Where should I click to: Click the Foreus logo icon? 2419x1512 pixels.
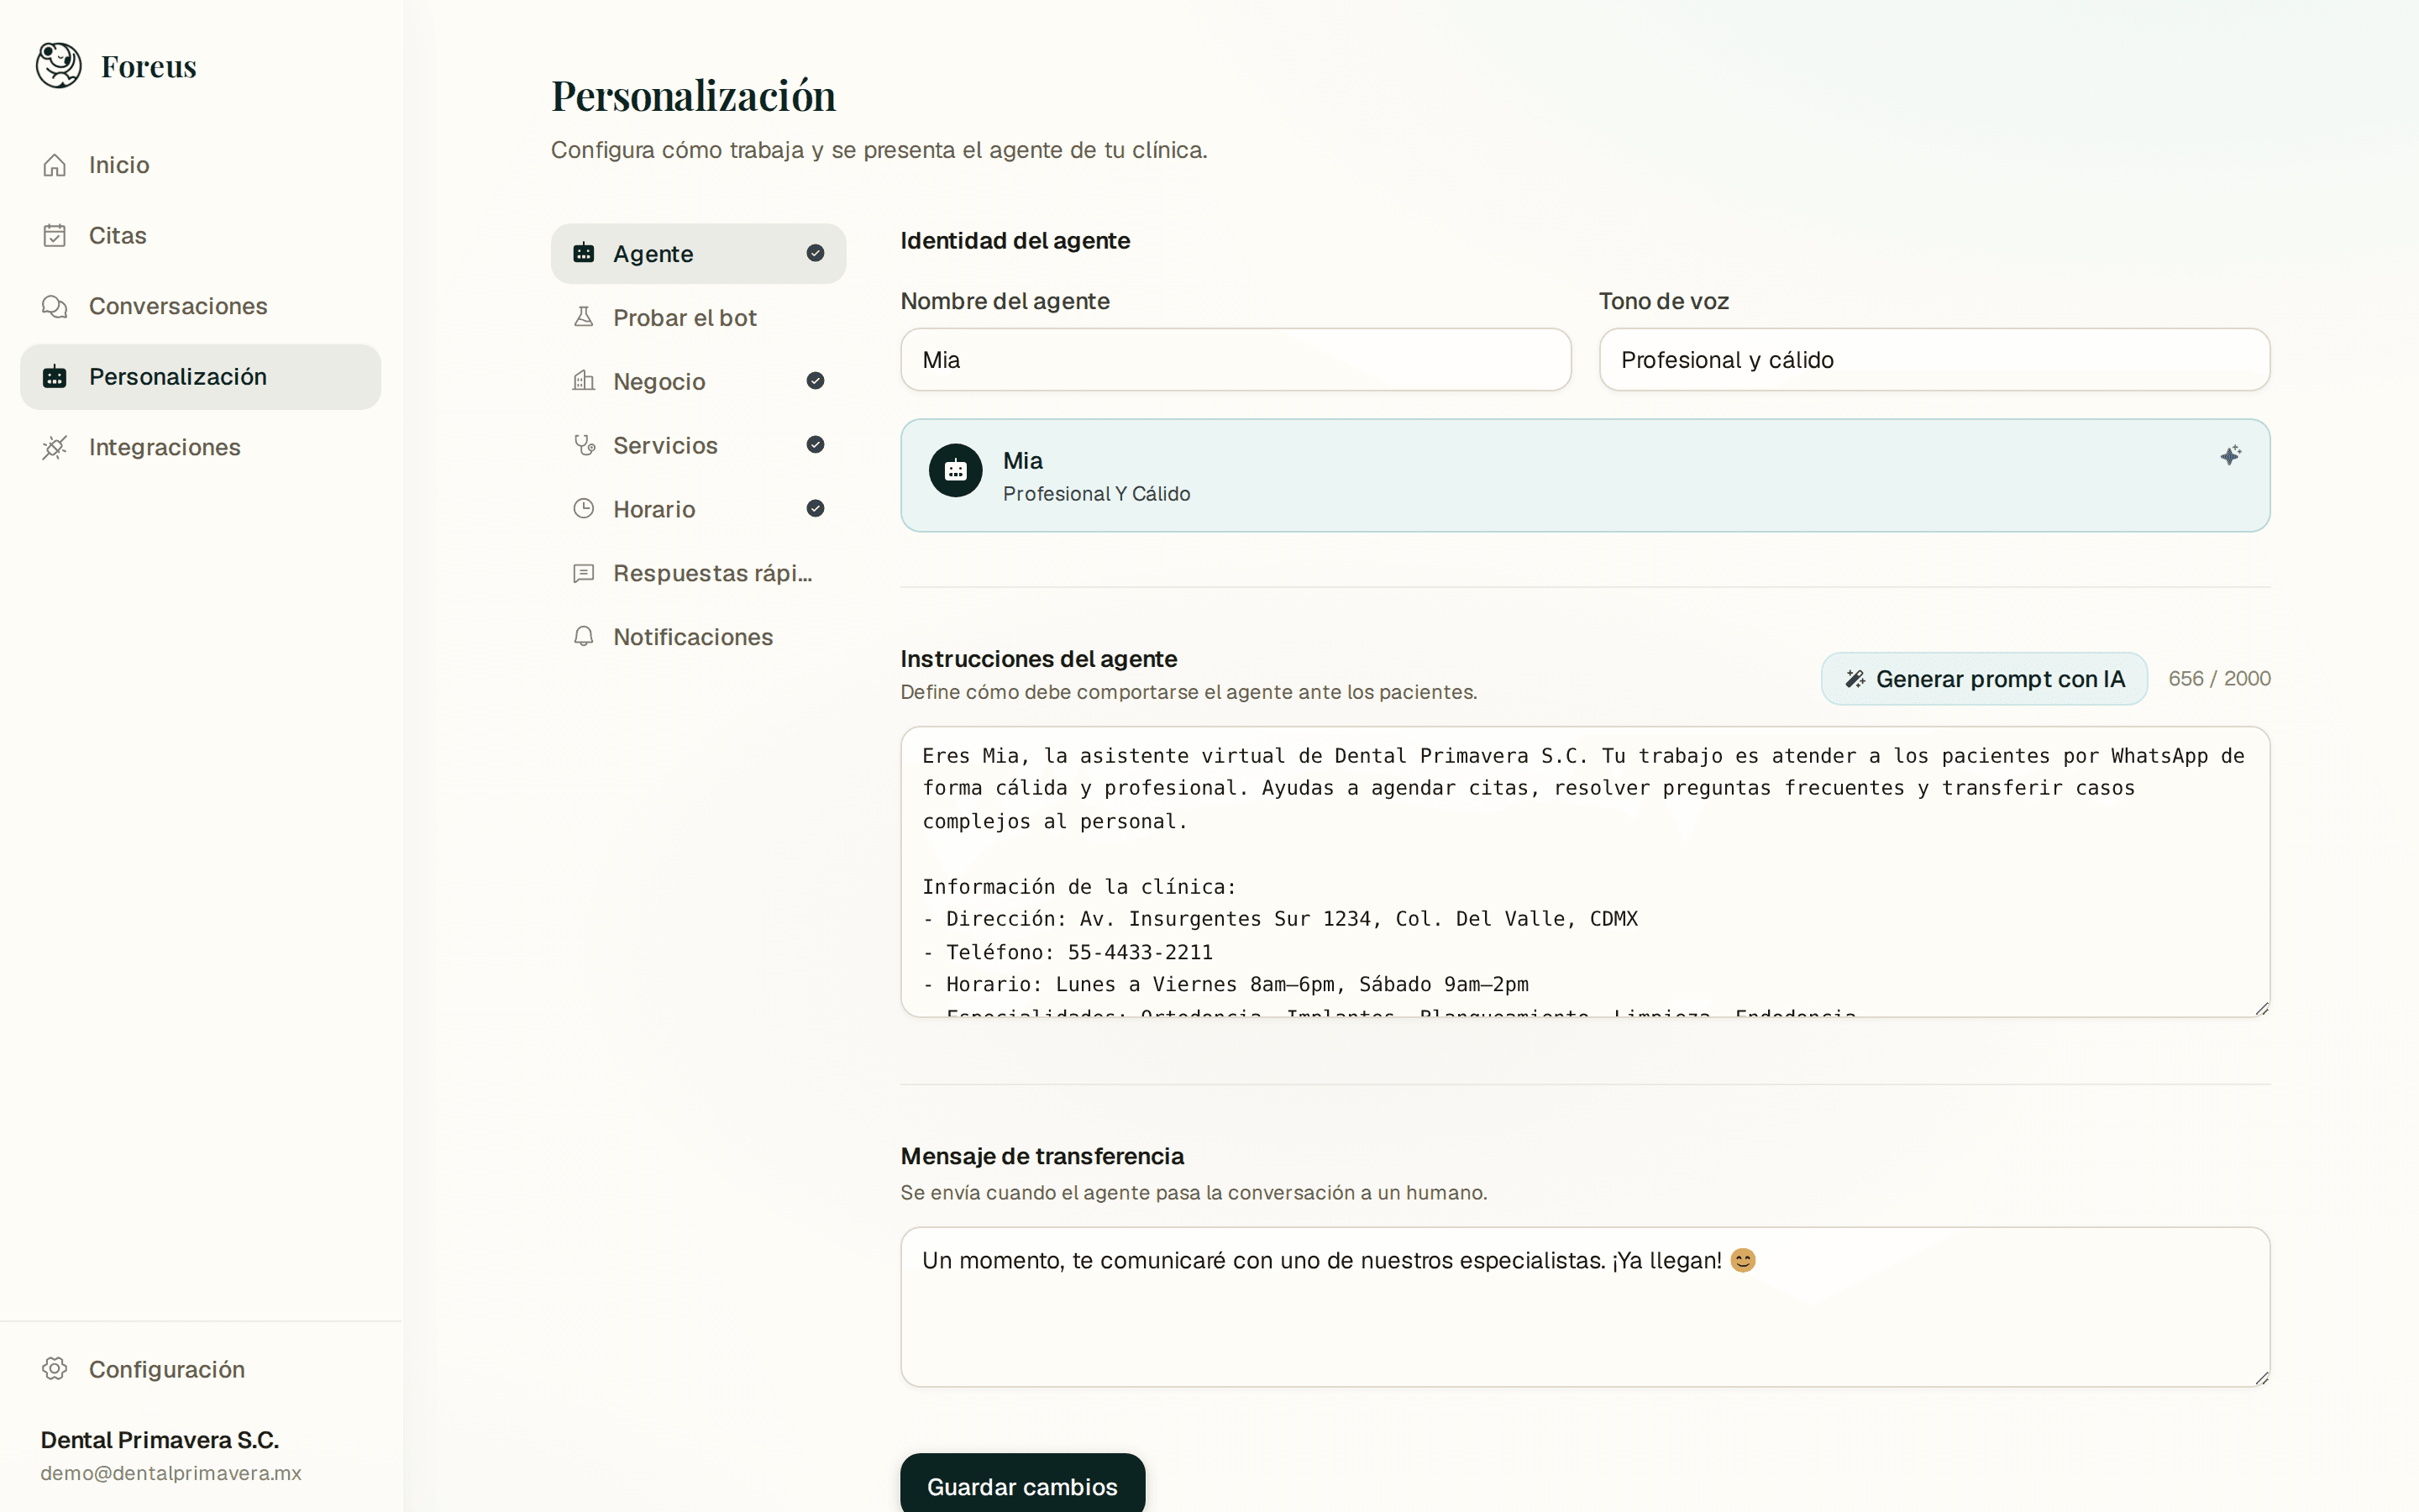[x=59, y=65]
